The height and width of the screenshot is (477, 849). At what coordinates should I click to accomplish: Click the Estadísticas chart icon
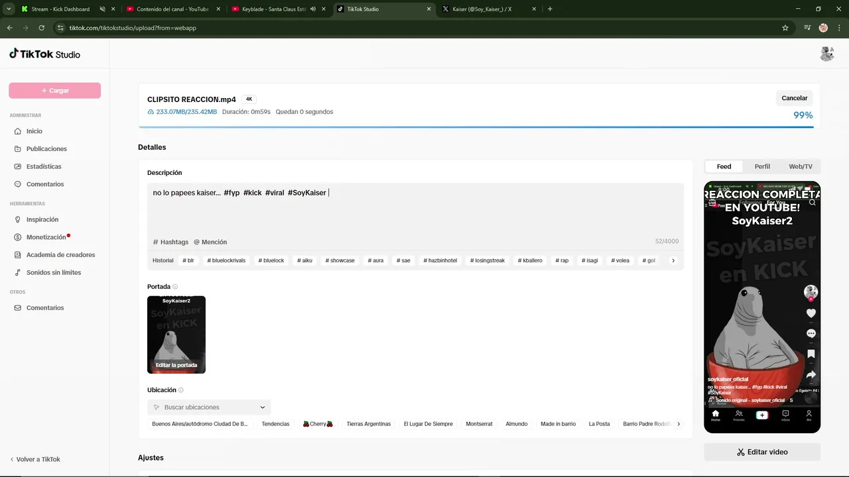pyautogui.click(x=17, y=166)
